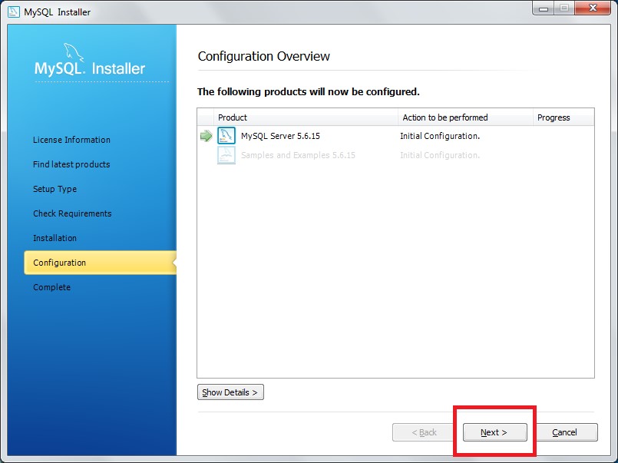Select the License Information step

coord(71,140)
